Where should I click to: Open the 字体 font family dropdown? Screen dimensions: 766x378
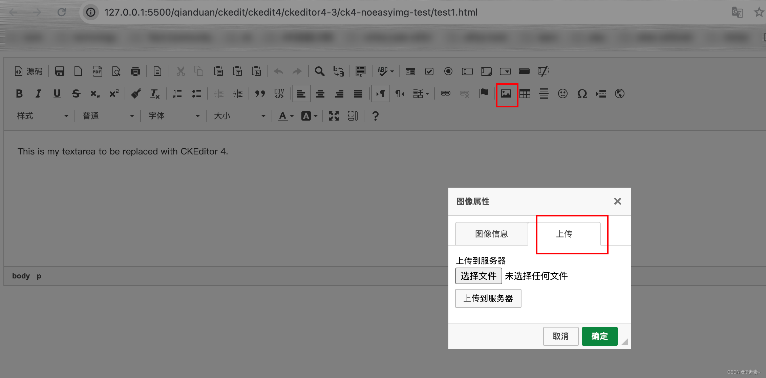173,116
